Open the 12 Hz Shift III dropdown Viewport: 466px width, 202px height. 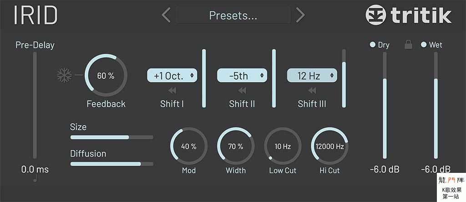point(312,76)
